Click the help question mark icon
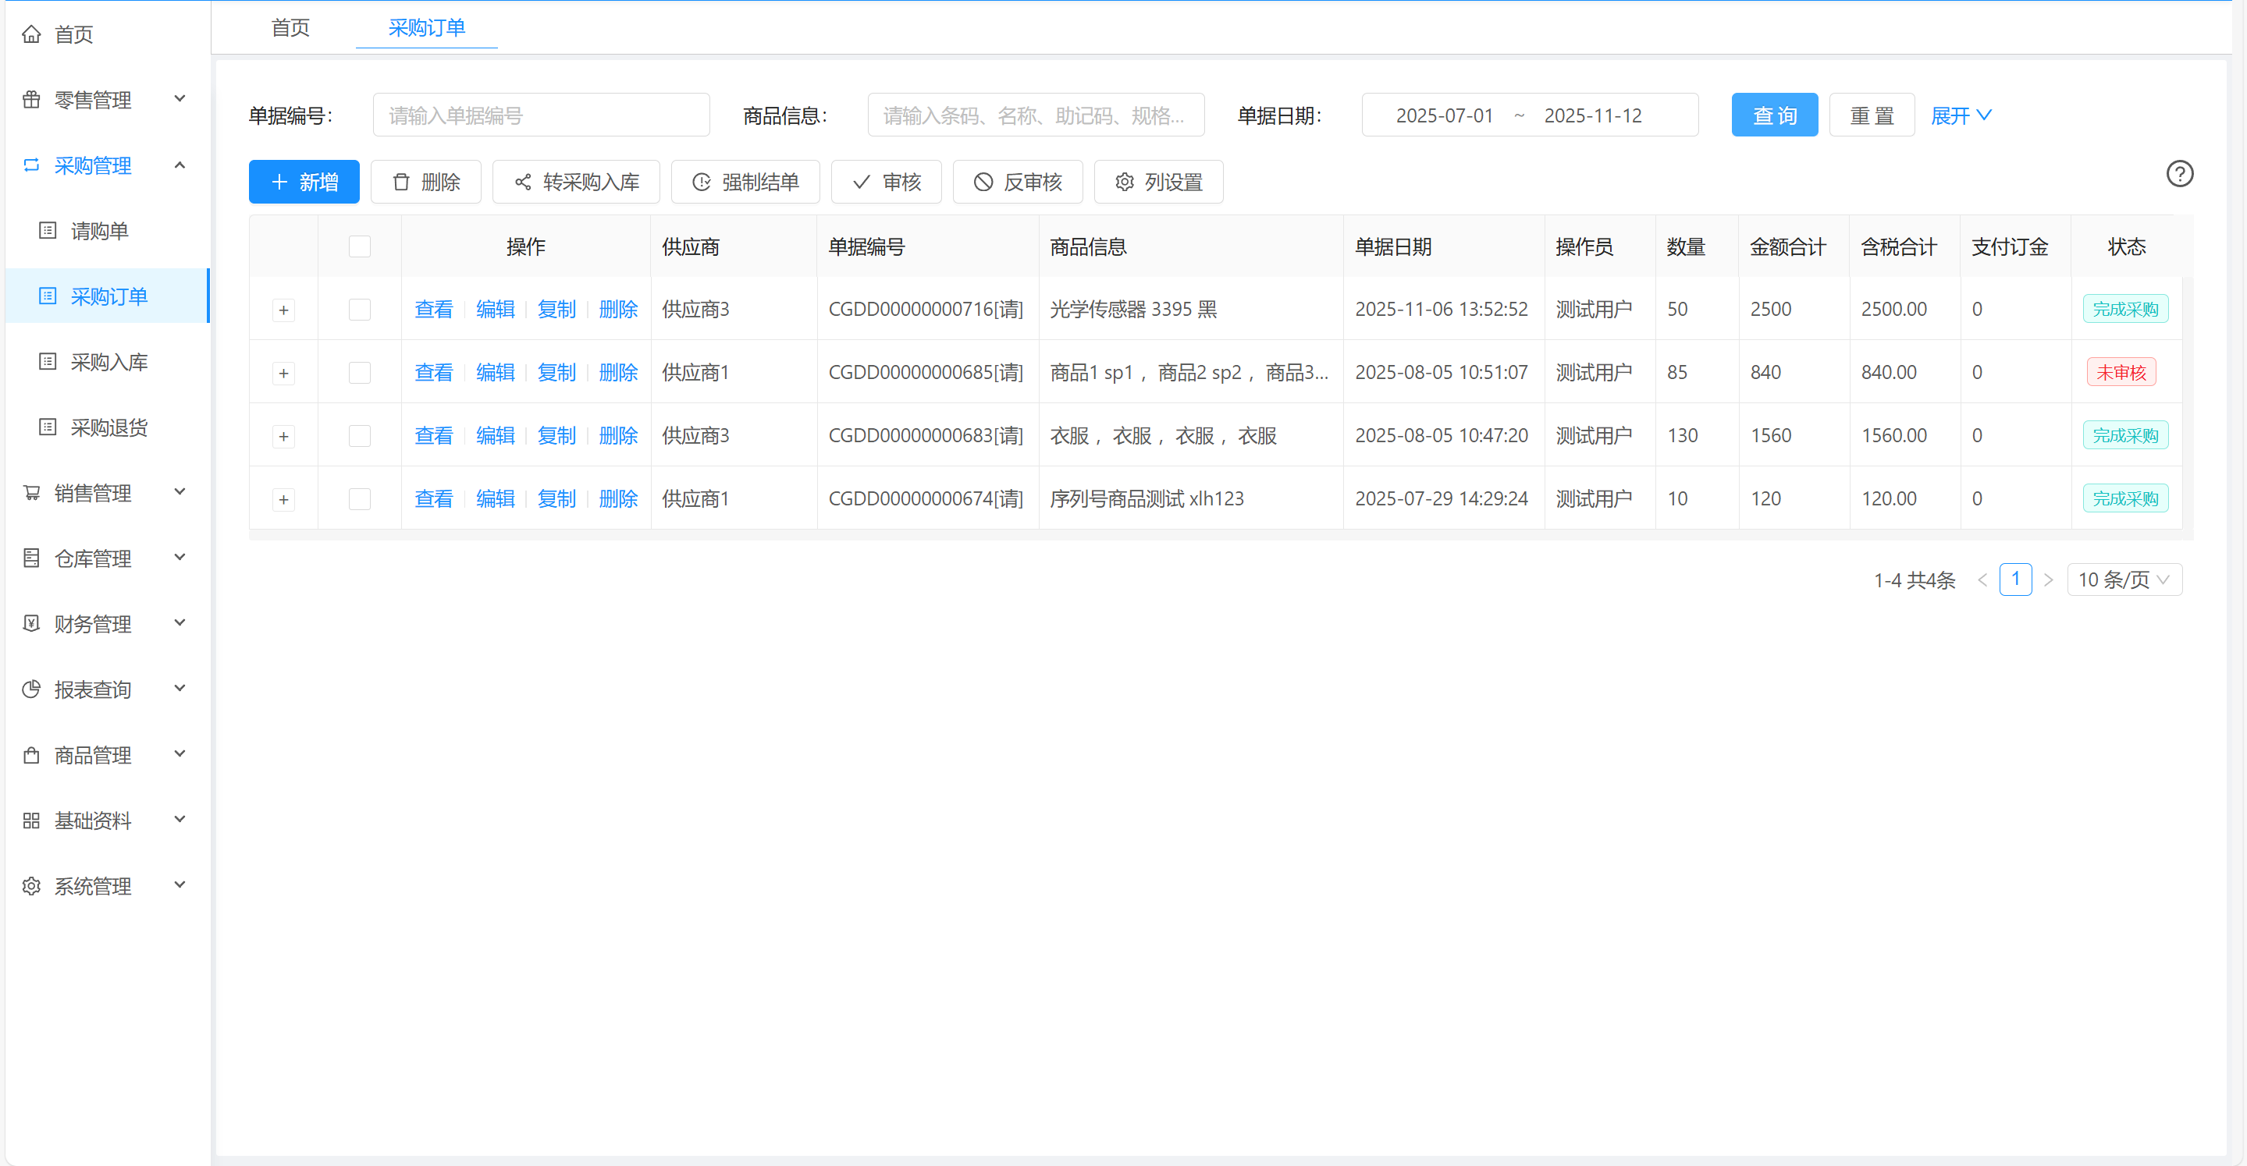This screenshot has height=1166, width=2247. (2178, 174)
